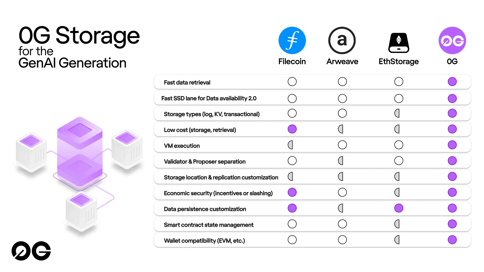Select Filecoin's purple circle for Low cost row
The height and width of the screenshot is (272, 484).
(292, 129)
